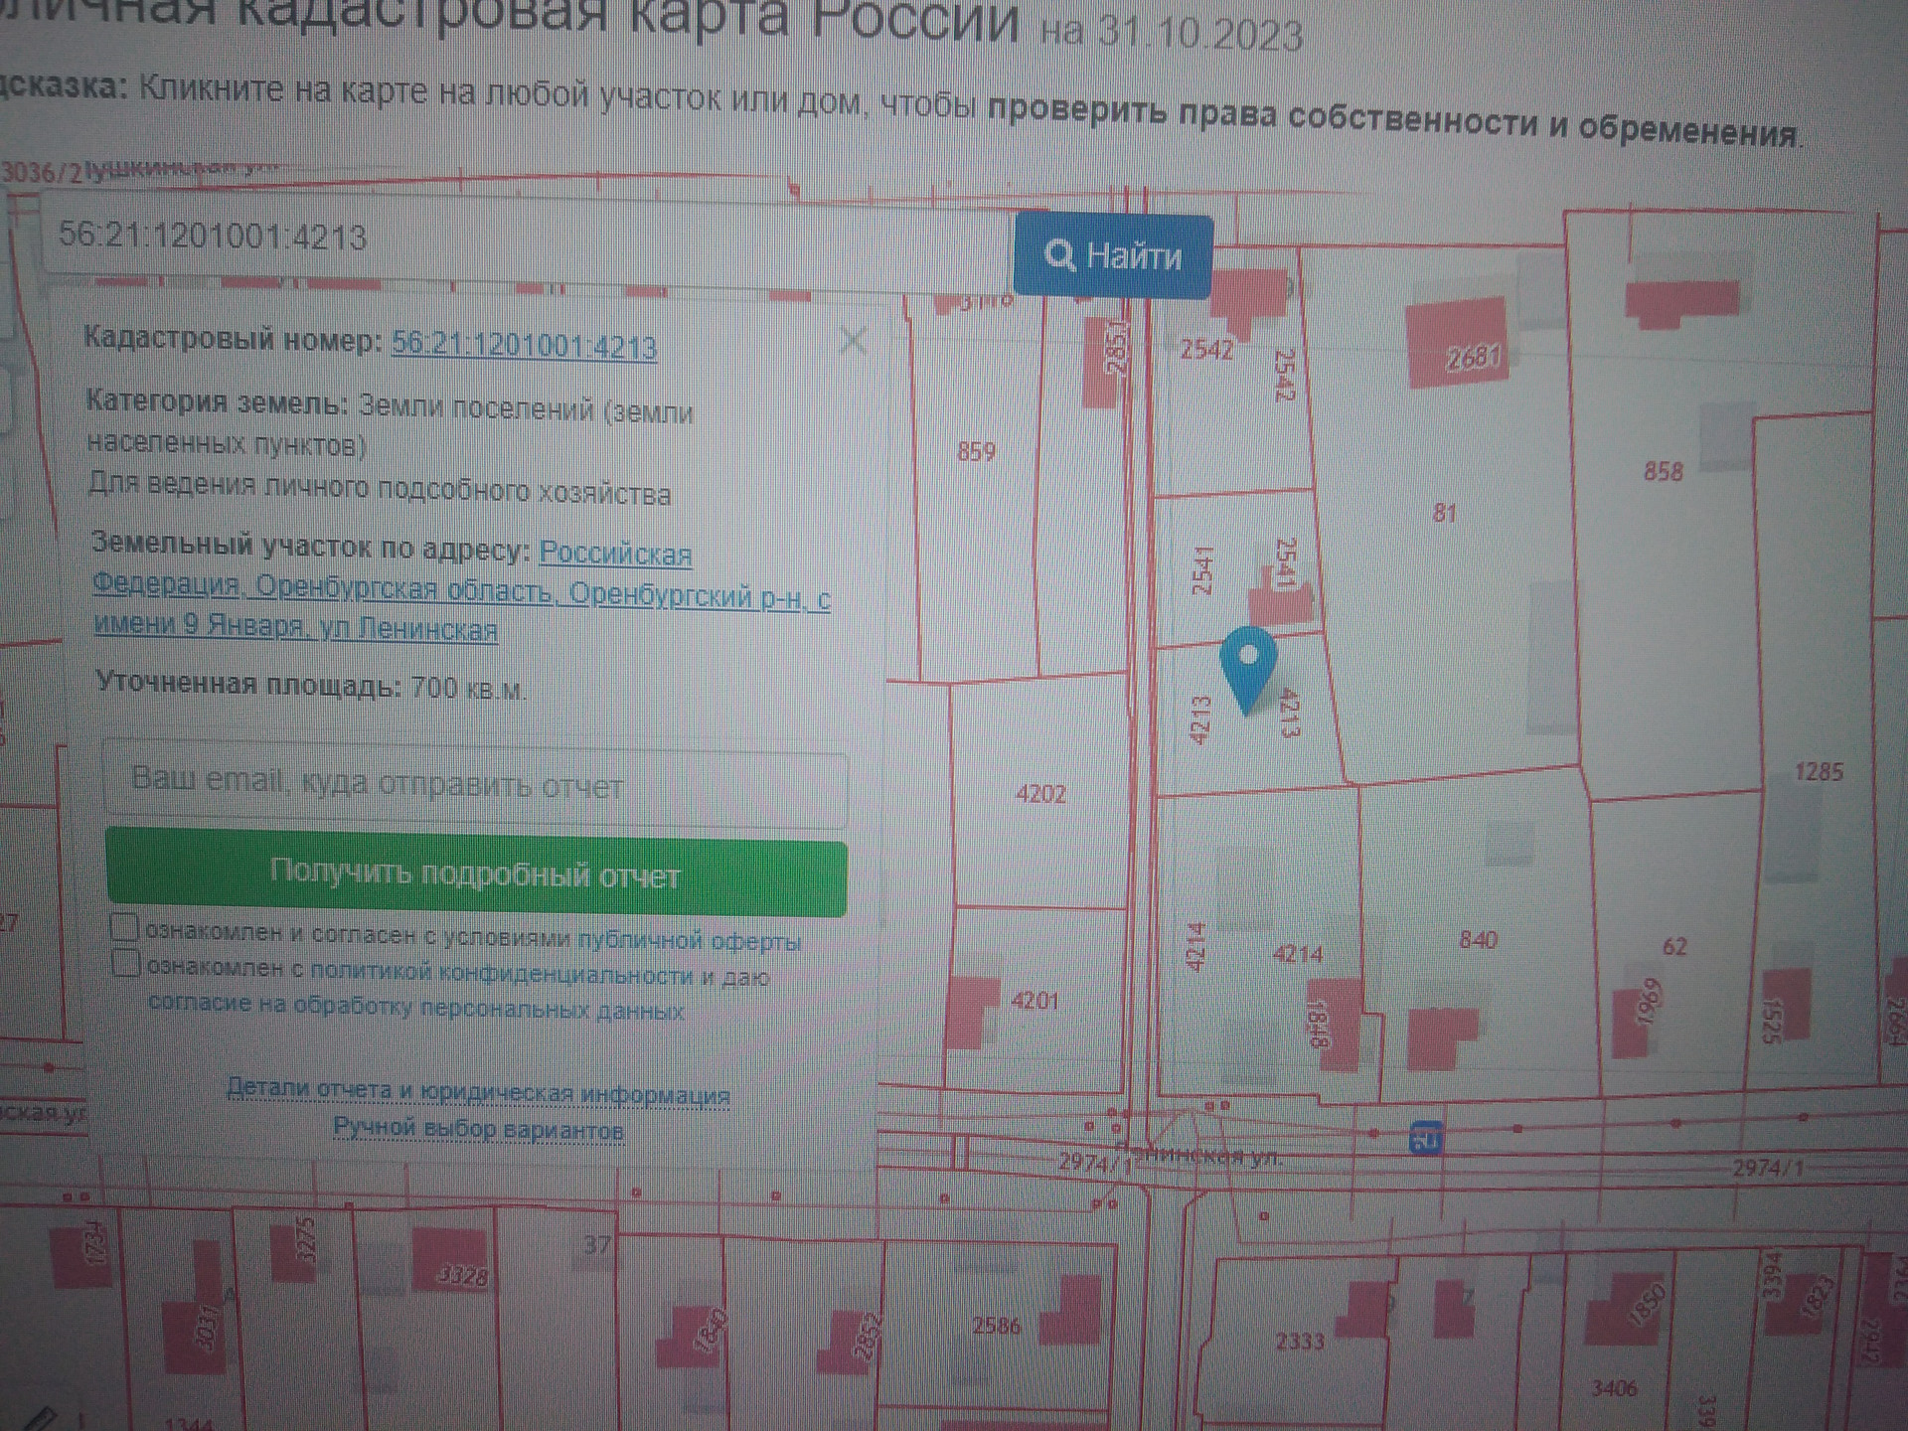Viewport: 1908px width, 1431px height.
Task: Click the blue bus stop icon
Action: click(1425, 1138)
